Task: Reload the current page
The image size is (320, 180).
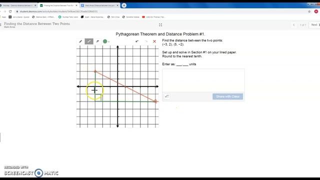Action: tap(10, 11)
